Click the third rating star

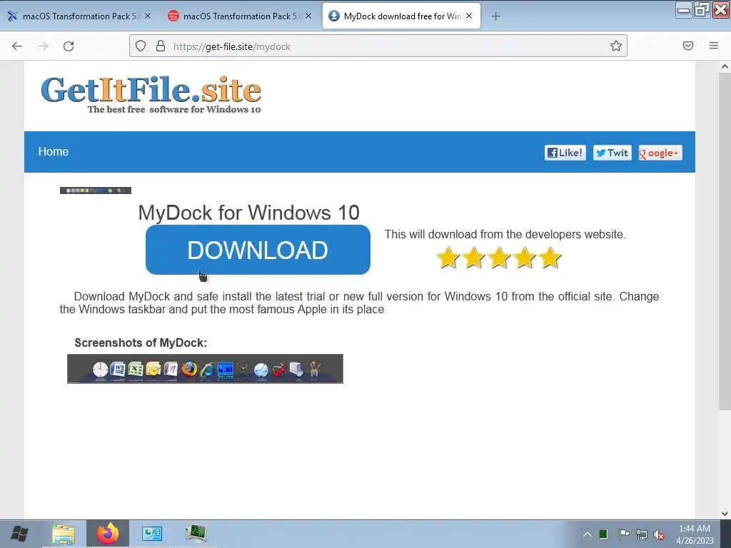click(499, 258)
